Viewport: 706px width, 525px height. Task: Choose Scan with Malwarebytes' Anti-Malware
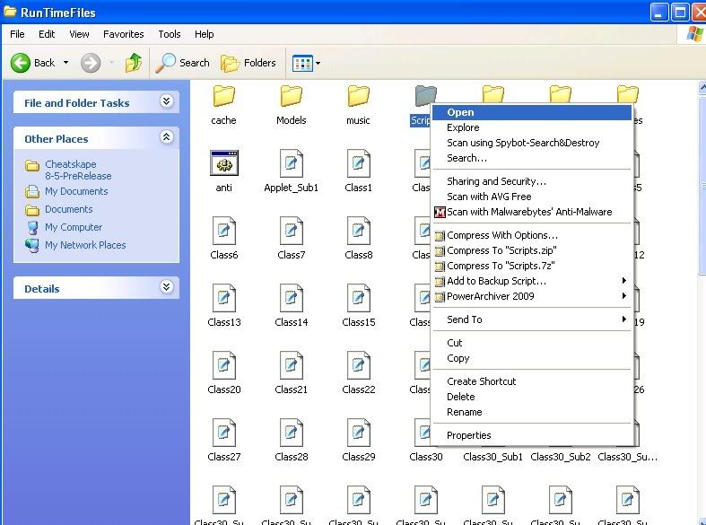pyautogui.click(x=528, y=212)
